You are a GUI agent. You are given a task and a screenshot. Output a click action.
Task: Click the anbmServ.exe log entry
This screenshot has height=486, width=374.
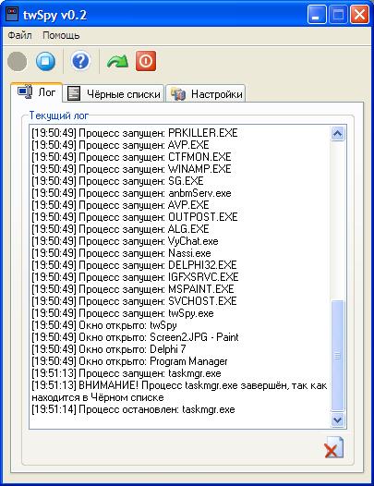[131, 193]
